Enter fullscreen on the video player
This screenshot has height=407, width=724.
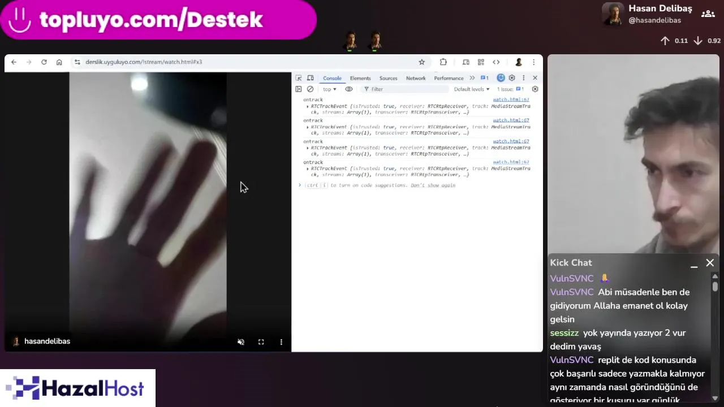tap(261, 342)
